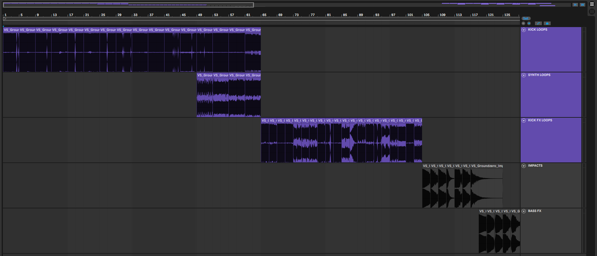
Task: Click the Set locator button
Action: coord(526,19)
